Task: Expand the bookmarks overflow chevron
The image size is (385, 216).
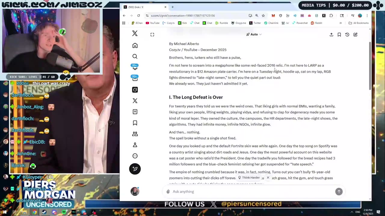Action: 340,23
